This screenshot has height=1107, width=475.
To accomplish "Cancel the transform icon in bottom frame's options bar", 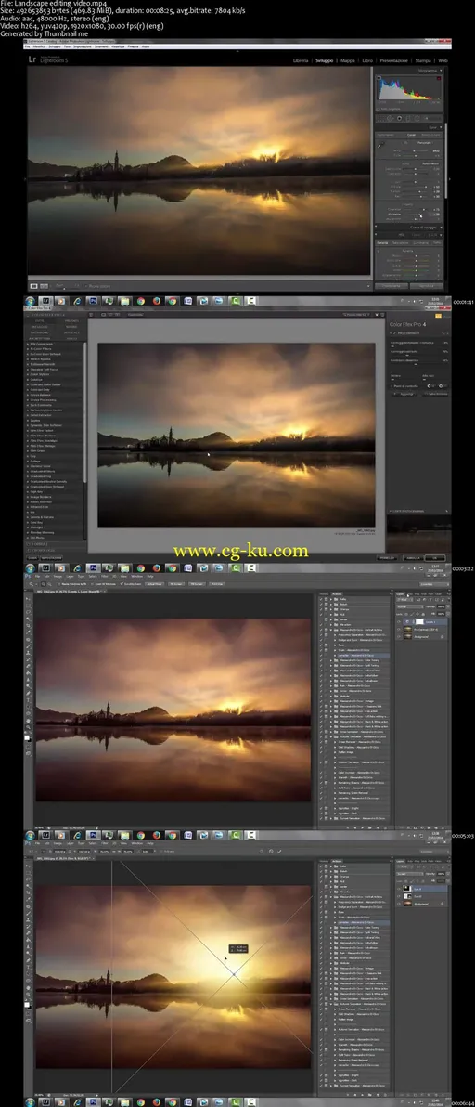I will pos(271,852).
